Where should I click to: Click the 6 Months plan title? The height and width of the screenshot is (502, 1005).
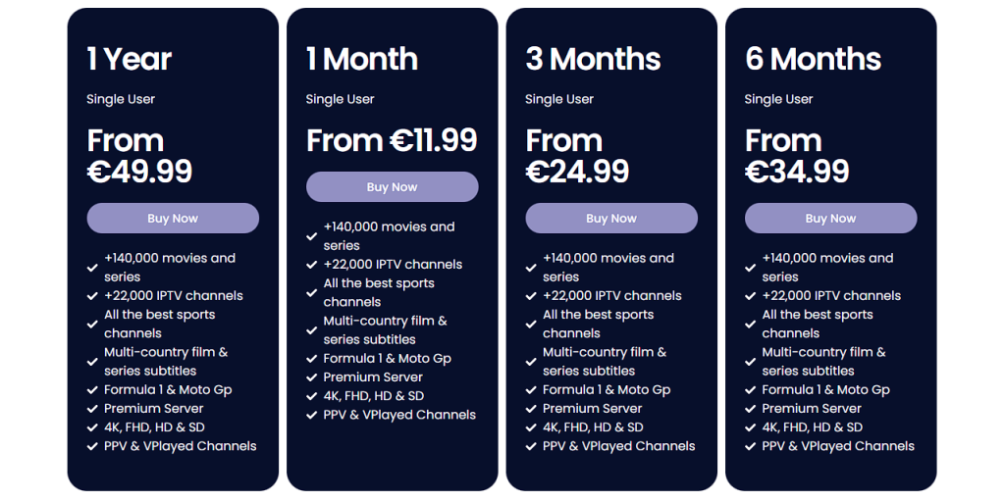point(814,59)
